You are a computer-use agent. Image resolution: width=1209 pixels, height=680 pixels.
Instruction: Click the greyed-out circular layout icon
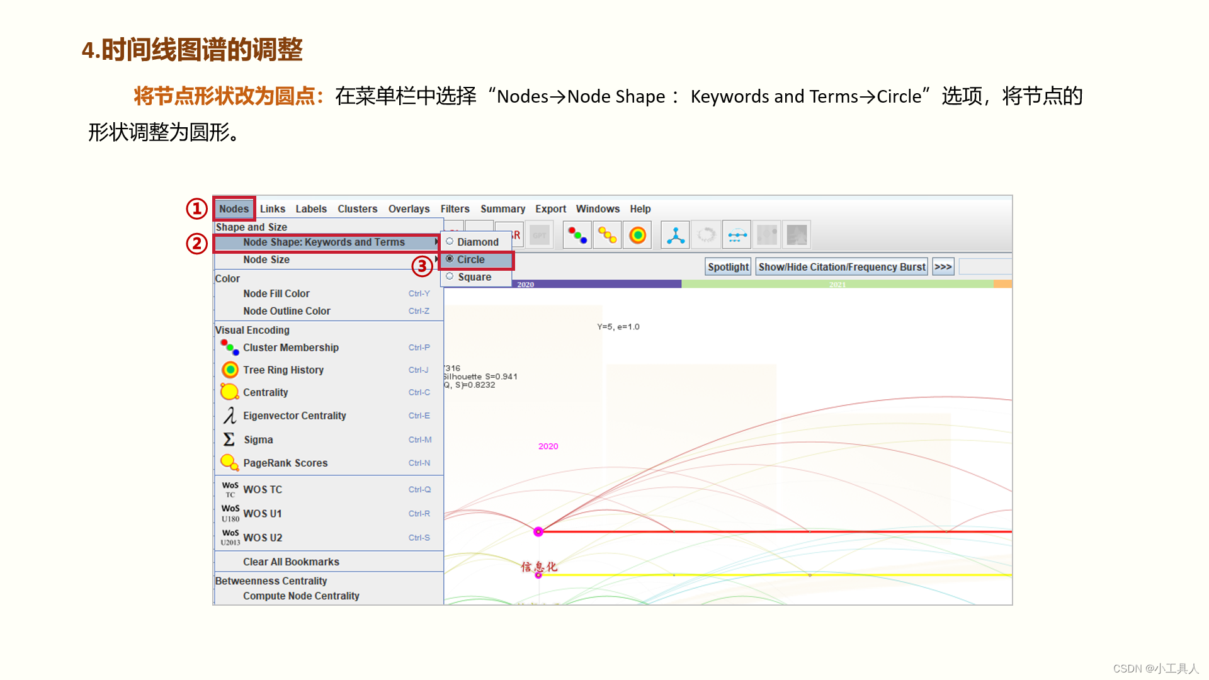pos(706,235)
